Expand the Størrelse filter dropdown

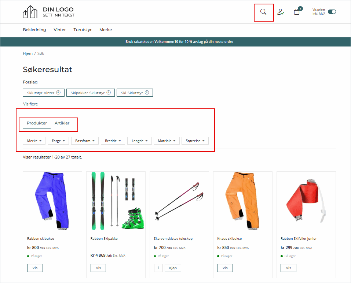click(x=195, y=141)
